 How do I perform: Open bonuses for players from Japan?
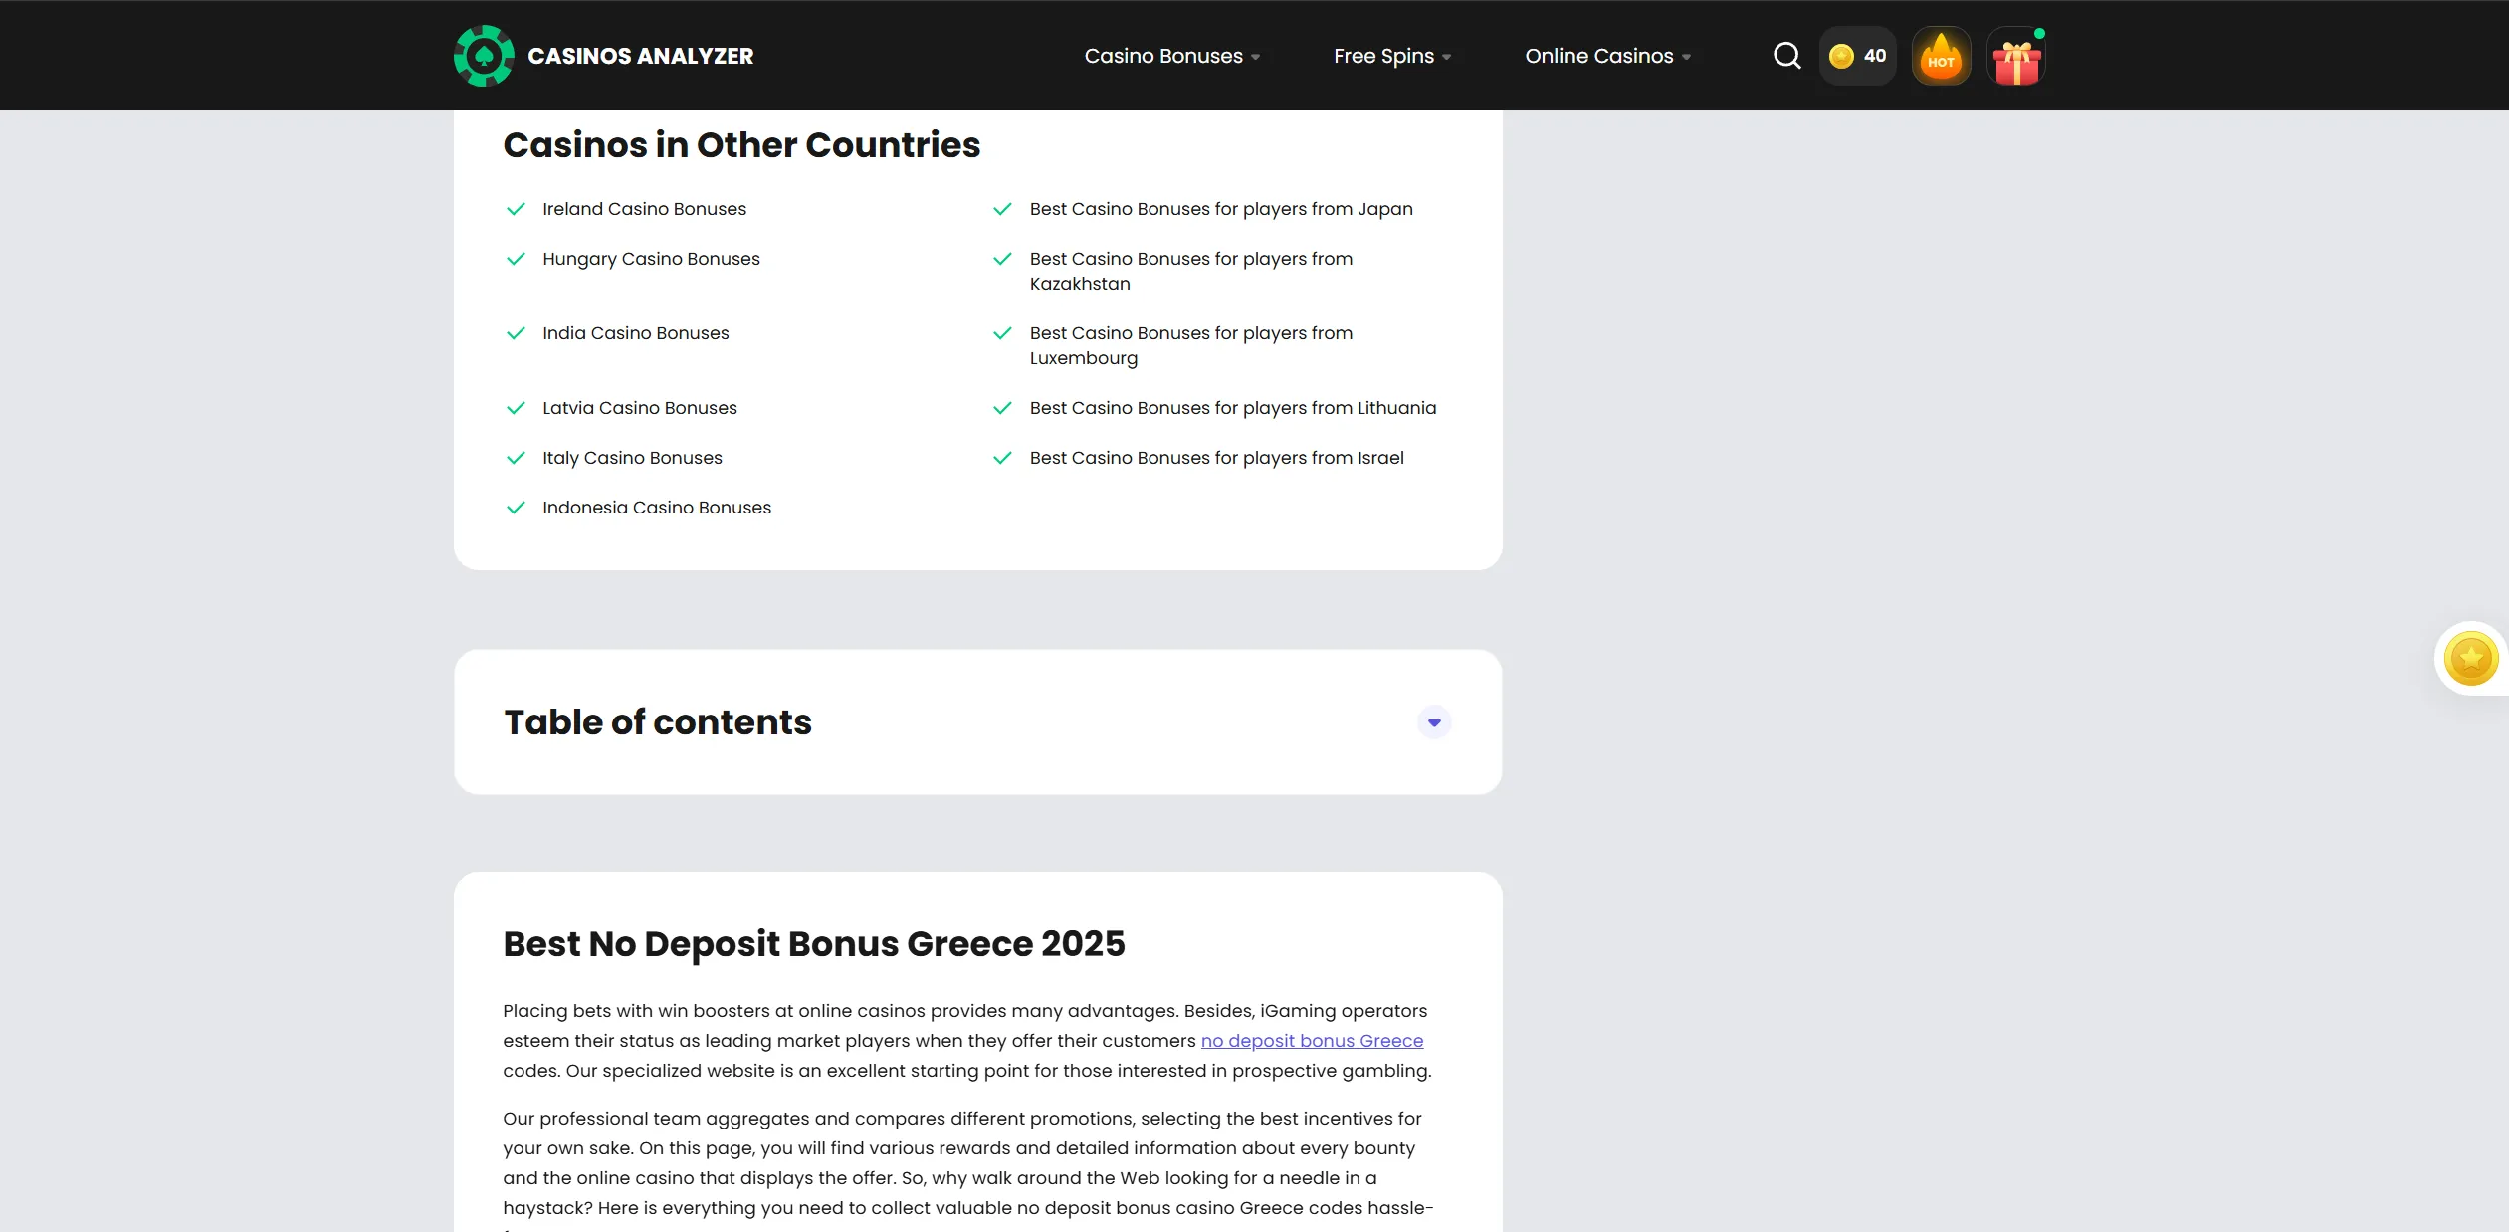[1221, 209]
